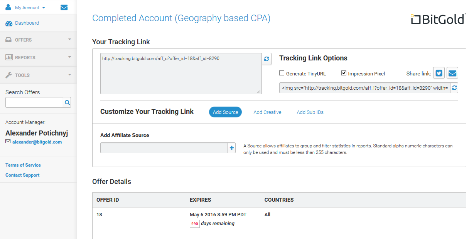The height and width of the screenshot is (239, 474).
Task: Click the Add Affiliate Source input field
Action: (164, 148)
